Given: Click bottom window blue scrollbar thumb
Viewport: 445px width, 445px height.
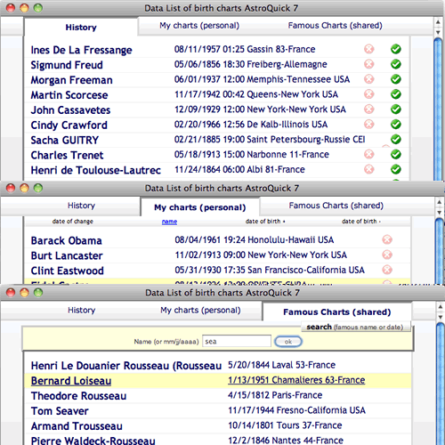Looking at the screenshot, I should tap(441, 384).
